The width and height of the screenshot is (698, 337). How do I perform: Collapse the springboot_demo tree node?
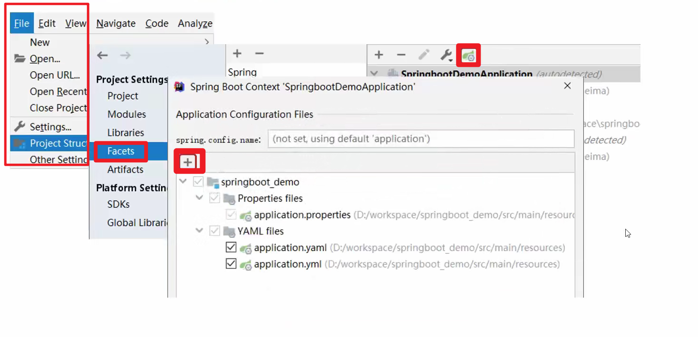183,182
